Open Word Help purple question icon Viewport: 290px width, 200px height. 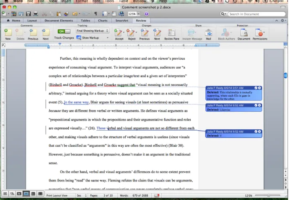point(146,14)
